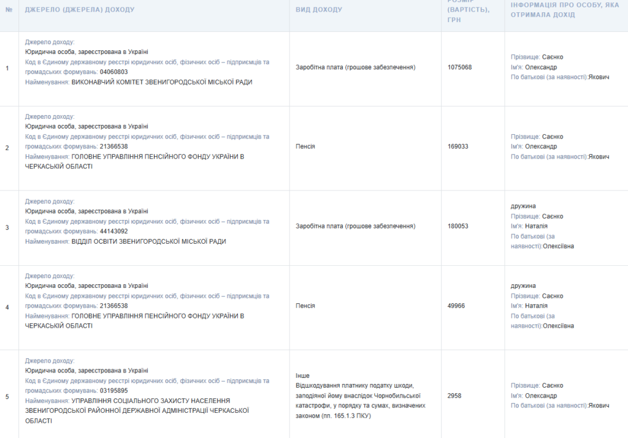Click the '№' column header
The image size is (628, 438).
[x=7, y=10]
